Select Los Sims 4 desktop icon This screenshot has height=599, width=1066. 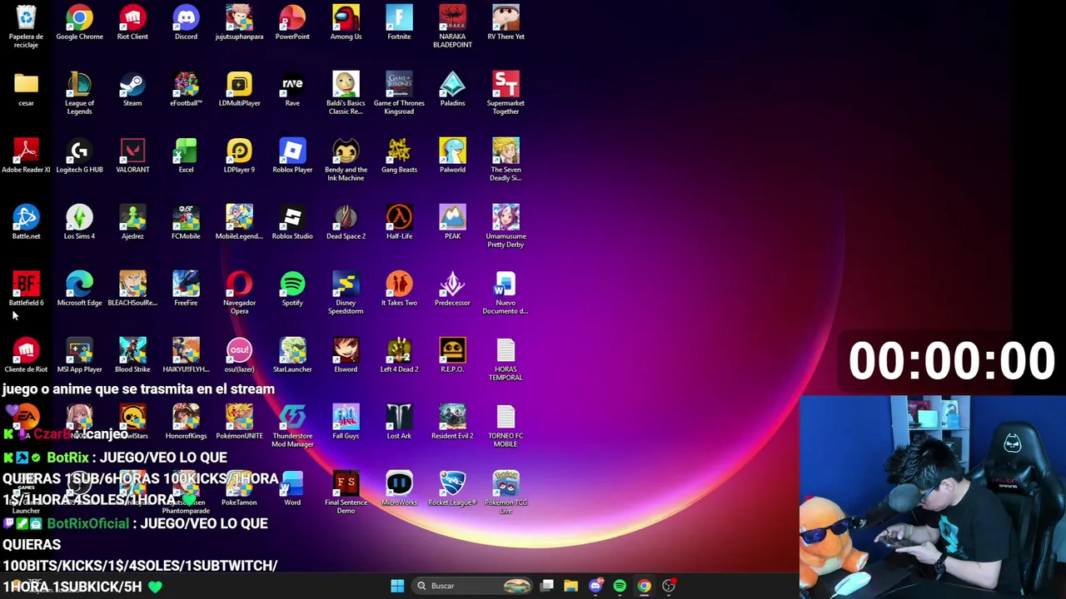(x=79, y=222)
